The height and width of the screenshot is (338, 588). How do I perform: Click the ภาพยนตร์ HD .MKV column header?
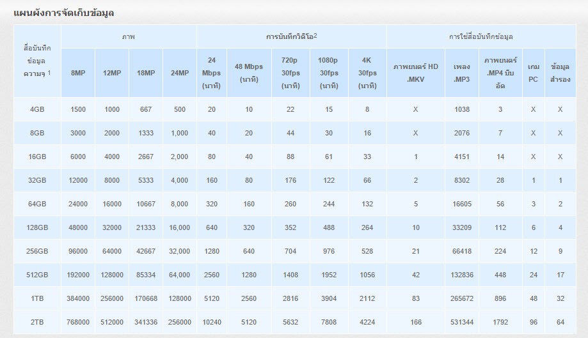pyautogui.click(x=416, y=73)
